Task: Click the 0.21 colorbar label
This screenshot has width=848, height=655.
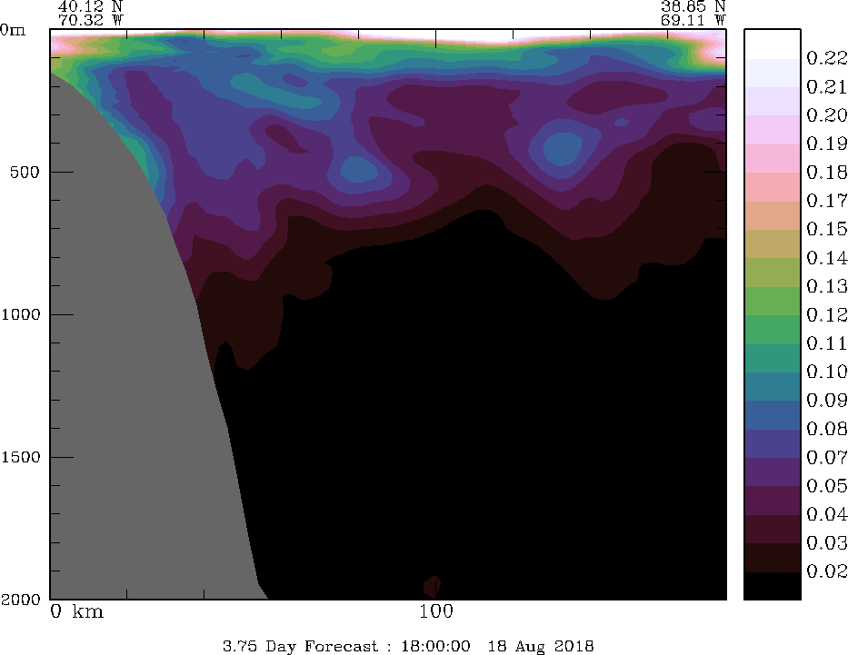Action: [x=827, y=86]
